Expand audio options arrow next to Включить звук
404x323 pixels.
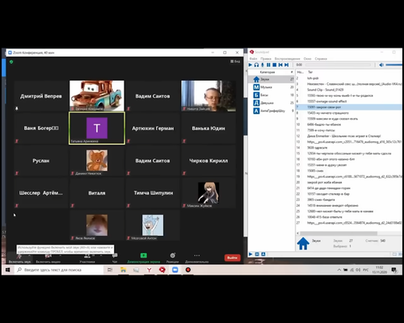pos(30,255)
